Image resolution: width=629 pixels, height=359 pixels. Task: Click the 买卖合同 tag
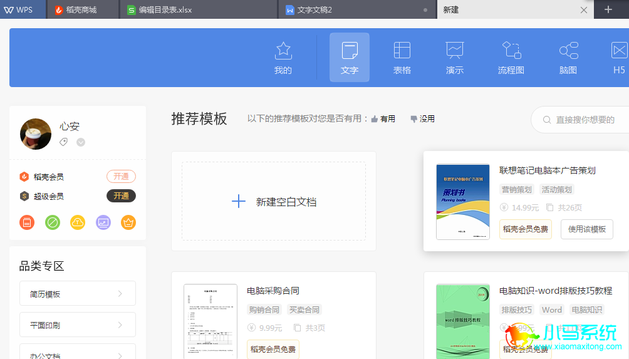pyautogui.click(x=304, y=310)
